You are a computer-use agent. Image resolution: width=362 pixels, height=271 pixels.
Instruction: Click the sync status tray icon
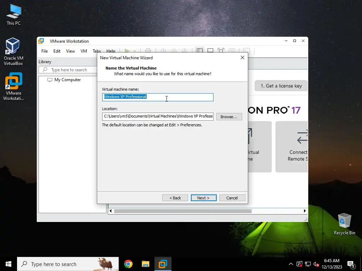pos(299,264)
